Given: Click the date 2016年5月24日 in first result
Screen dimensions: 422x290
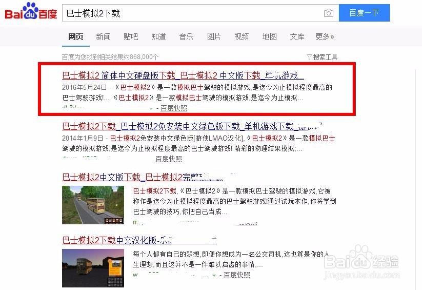Looking at the screenshot, I should [84, 87].
